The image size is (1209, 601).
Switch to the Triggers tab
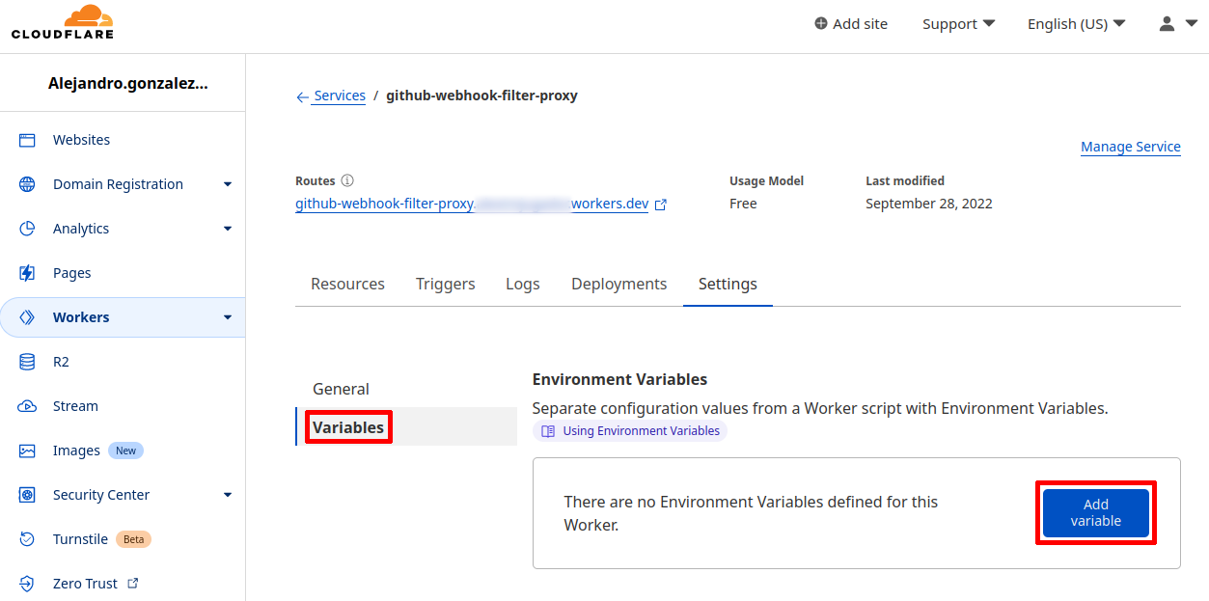(445, 284)
